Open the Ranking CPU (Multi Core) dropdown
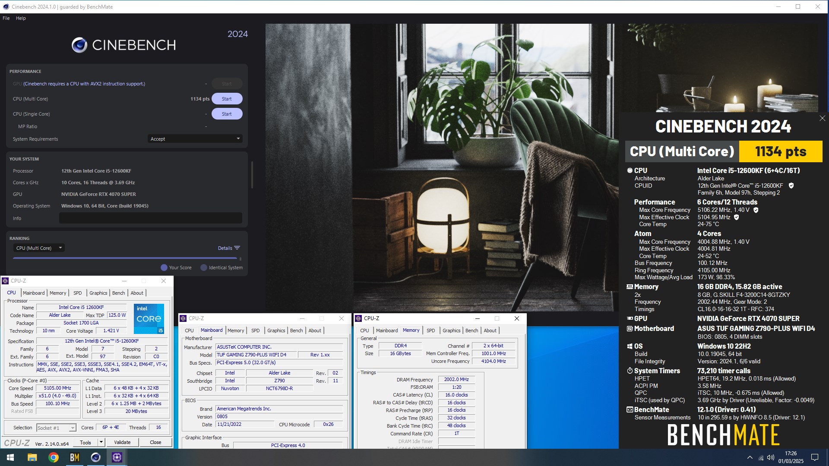 pos(39,248)
